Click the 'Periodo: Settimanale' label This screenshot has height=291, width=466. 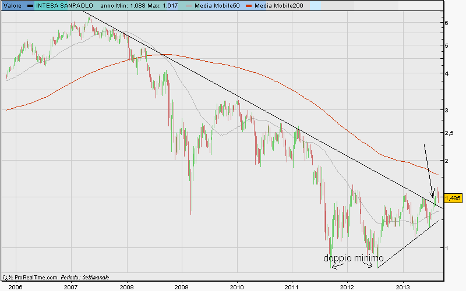86,278
